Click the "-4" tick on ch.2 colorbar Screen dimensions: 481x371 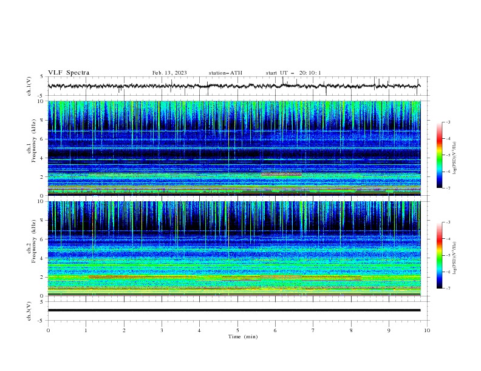click(x=448, y=239)
